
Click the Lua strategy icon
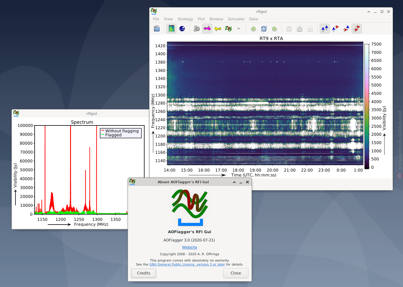point(182,29)
